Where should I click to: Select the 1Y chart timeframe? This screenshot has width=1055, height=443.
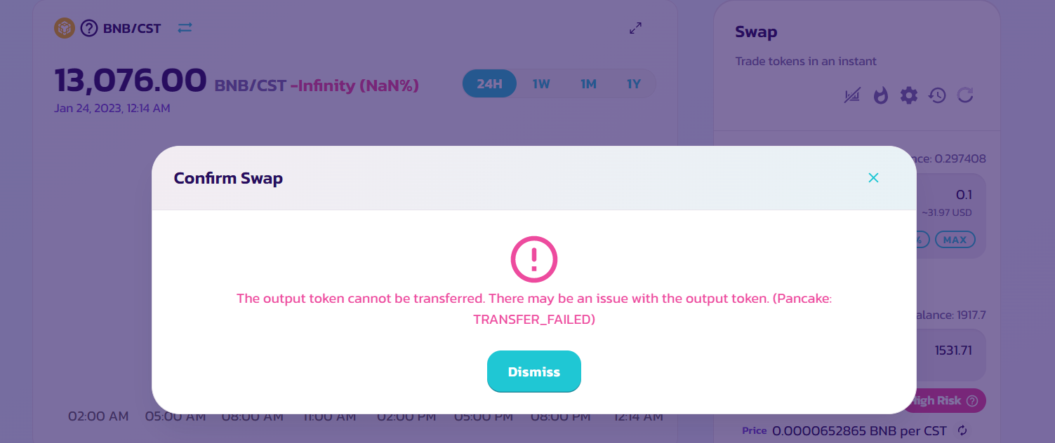pyautogui.click(x=634, y=84)
